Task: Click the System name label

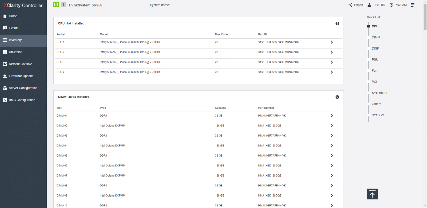Action: click(x=160, y=5)
